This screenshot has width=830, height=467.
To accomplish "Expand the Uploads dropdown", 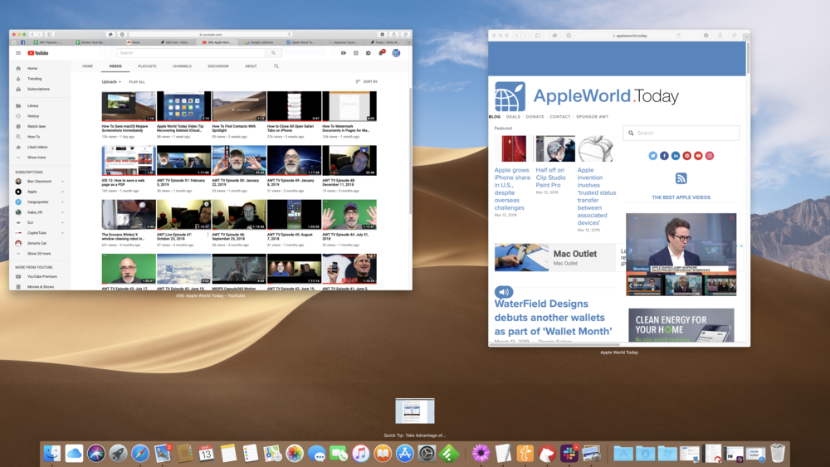I will point(111,82).
